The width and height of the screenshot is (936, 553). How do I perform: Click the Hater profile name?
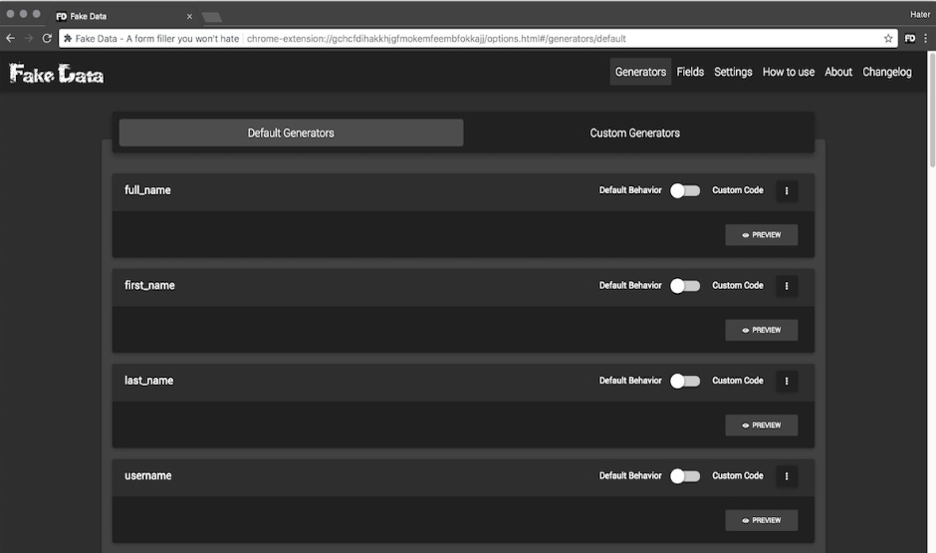tap(919, 14)
